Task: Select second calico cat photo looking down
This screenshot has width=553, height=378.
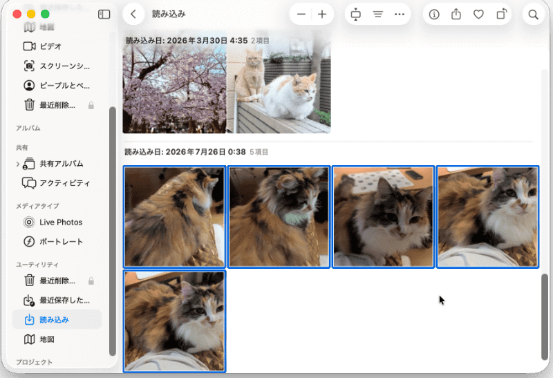Action: [x=279, y=217]
